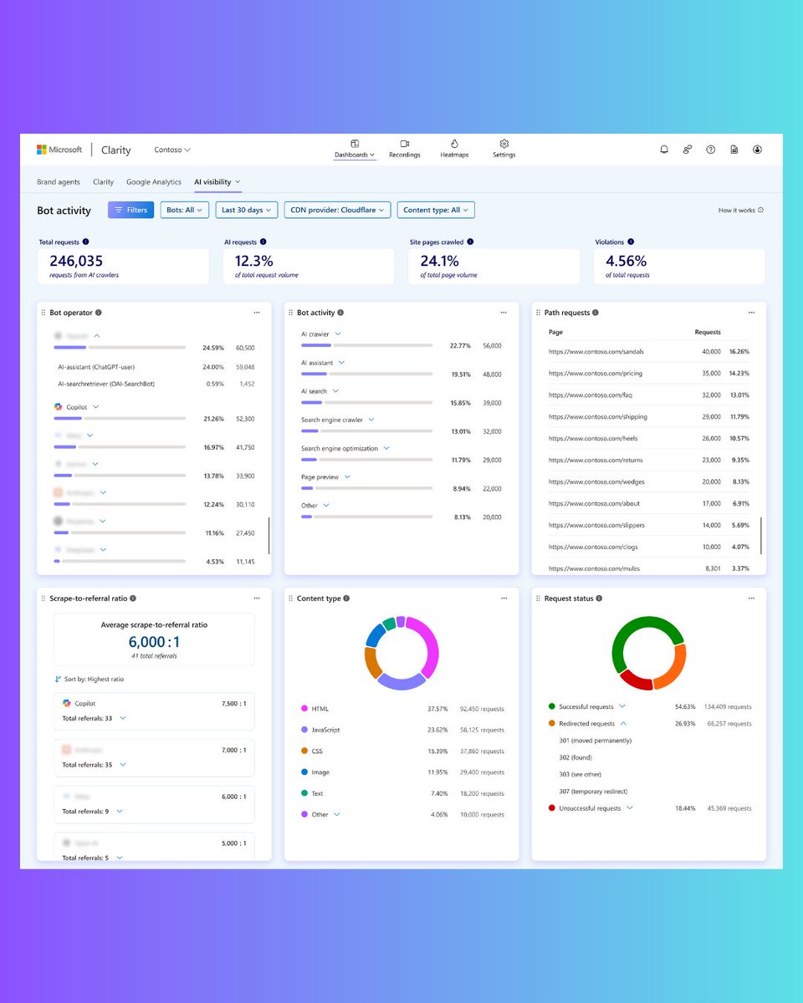
Task: Click the info icon next to Scrape-to-referral ratio
Action: click(x=133, y=598)
